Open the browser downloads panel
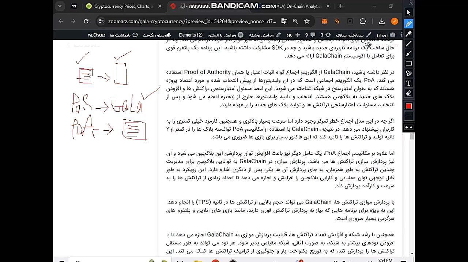The width and height of the screenshot is (468, 262). click(x=382, y=21)
